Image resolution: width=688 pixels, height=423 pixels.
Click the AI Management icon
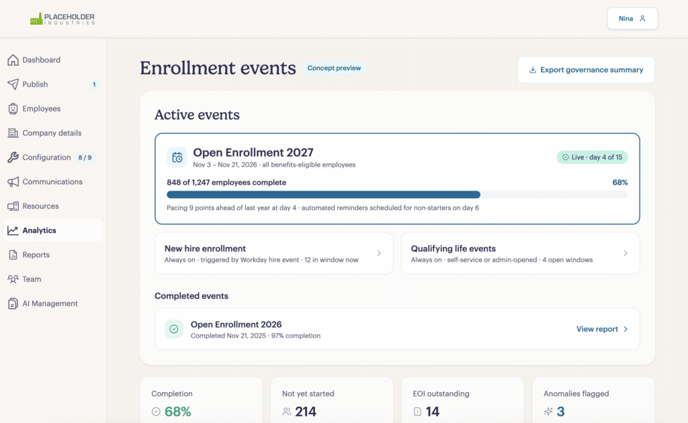[x=13, y=303]
